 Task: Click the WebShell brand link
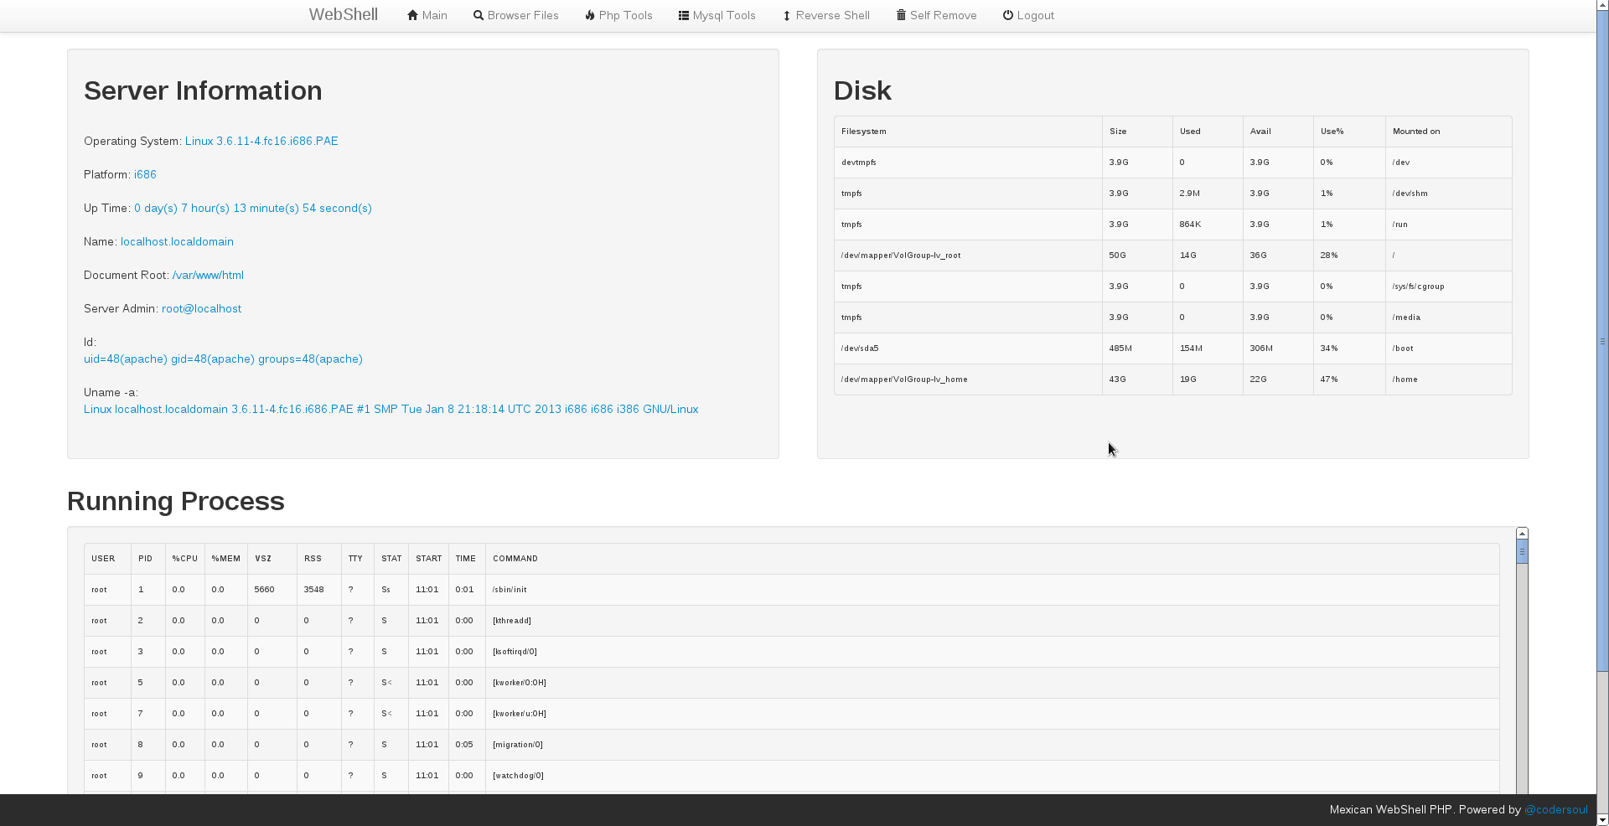tap(343, 14)
